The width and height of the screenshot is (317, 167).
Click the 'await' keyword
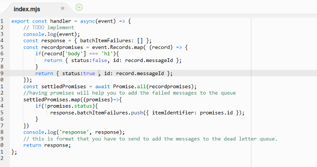pyautogui.click(x=102, y=86)
